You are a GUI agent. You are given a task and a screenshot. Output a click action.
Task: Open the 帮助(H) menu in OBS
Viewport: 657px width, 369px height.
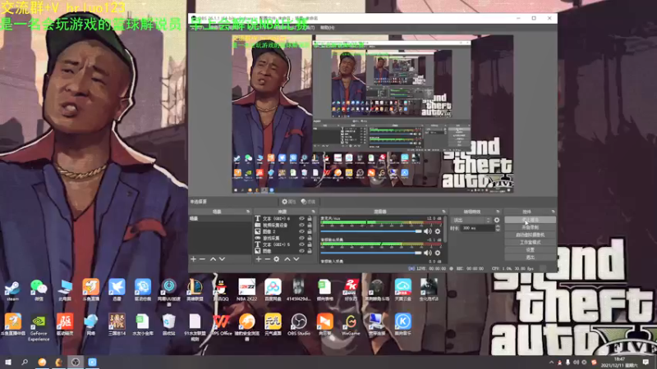[x=328, y=28]
